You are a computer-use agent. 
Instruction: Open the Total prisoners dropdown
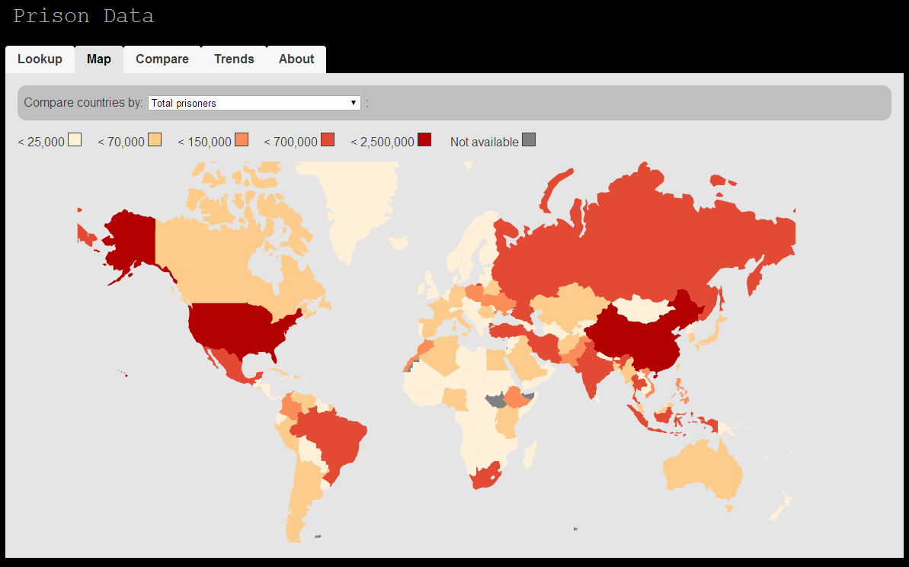(x=254, y=103)
